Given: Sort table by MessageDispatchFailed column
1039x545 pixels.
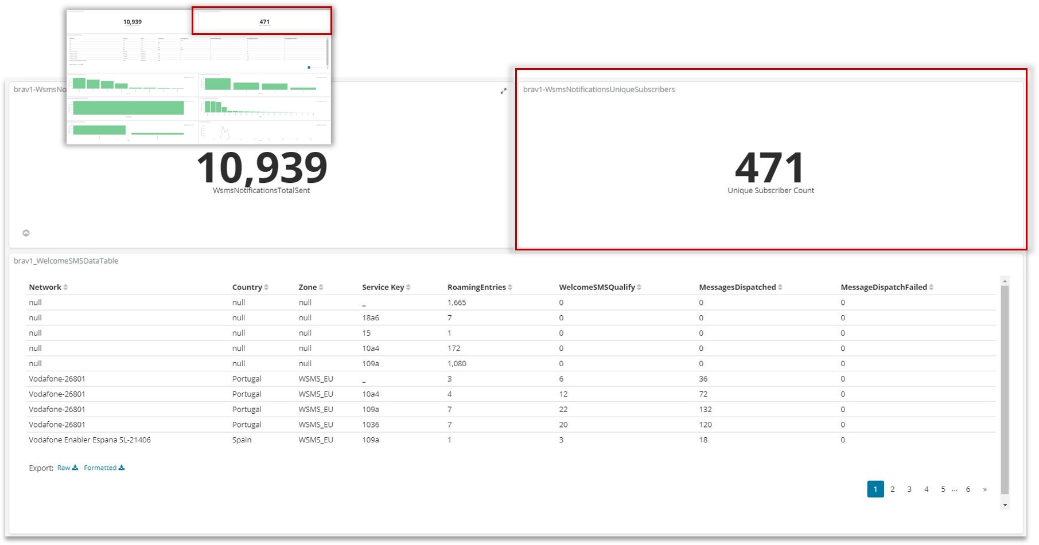Looking at the screenshot, I should (931, 288).
